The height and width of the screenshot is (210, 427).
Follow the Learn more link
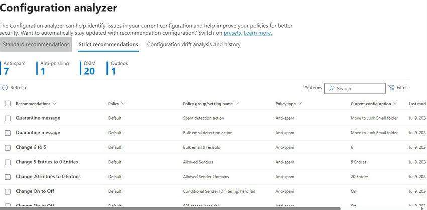(258, 33)
